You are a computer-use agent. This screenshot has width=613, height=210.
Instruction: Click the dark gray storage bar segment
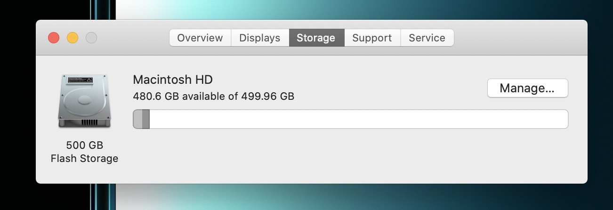click(x=145, y=119)
